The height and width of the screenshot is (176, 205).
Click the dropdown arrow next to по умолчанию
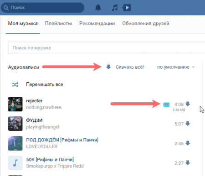pos(193,67)
